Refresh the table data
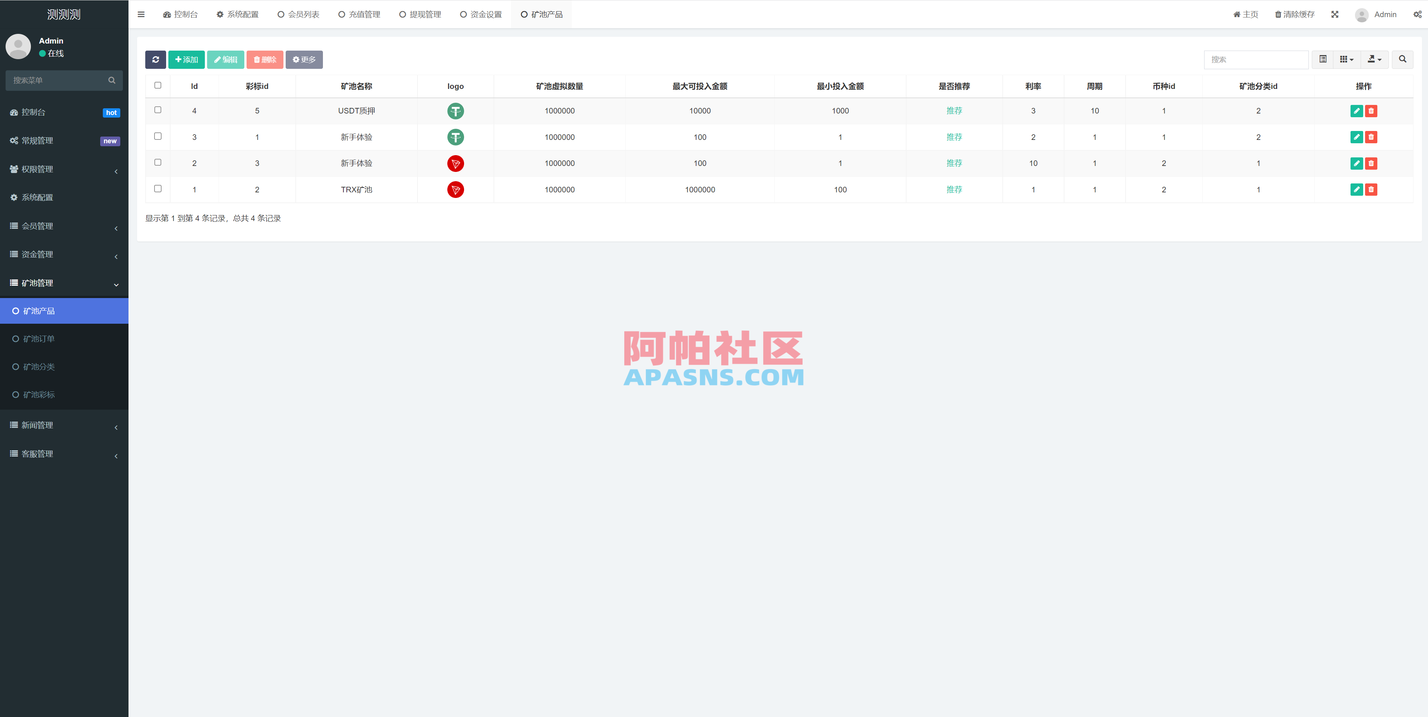 click(156, 59)
